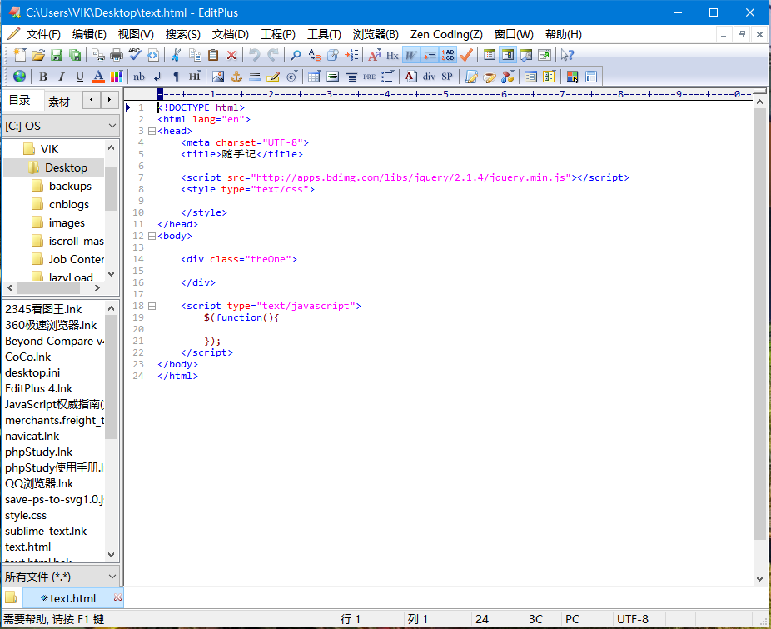Click the context help arrow icon

point(567,55)
